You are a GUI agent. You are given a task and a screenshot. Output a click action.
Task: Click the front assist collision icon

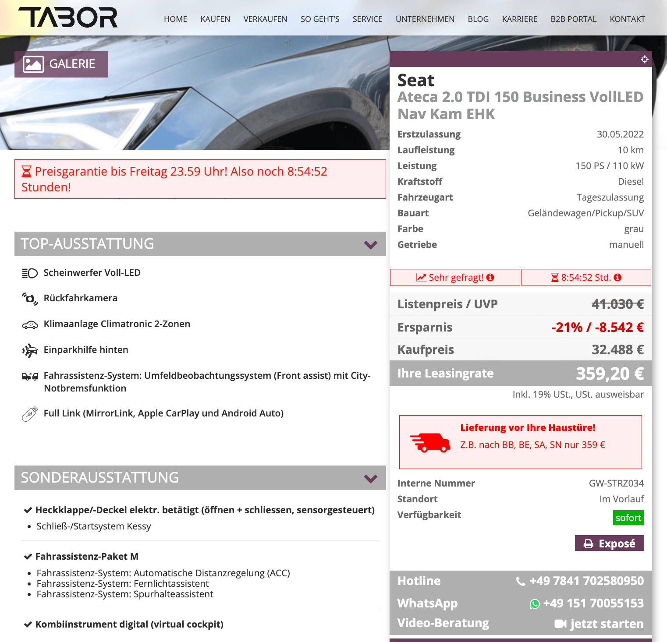pyautogui.click(x=30, y=376)
